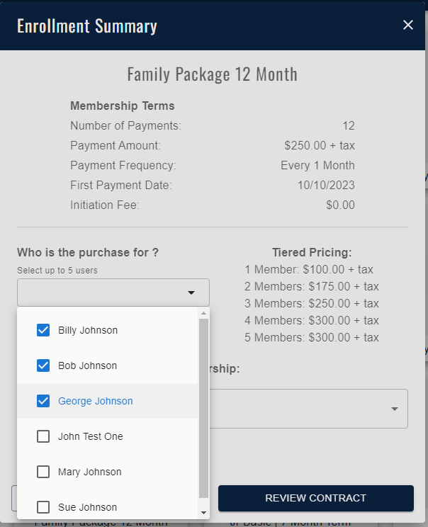Tick the Mary Johnson checkbox
The height and width of the screenshot is (527, 428).
pyautogui.click(x=43, y=472)
